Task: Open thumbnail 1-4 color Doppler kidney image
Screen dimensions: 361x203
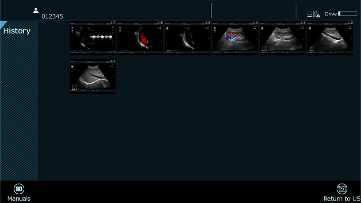Action: [x=235, y=38]
